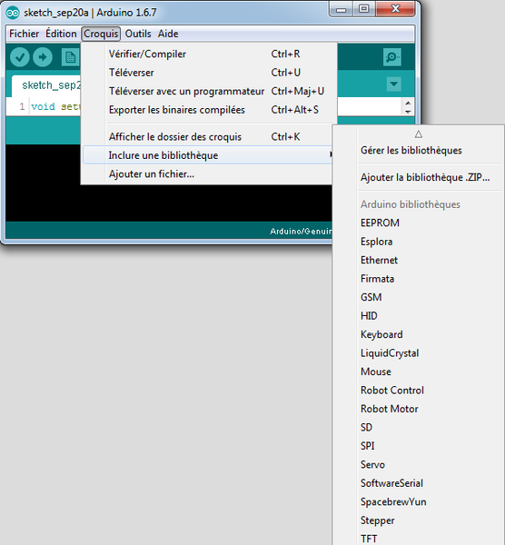Open the Outils menu
The image size is (505, 545).
coord(138,34)
